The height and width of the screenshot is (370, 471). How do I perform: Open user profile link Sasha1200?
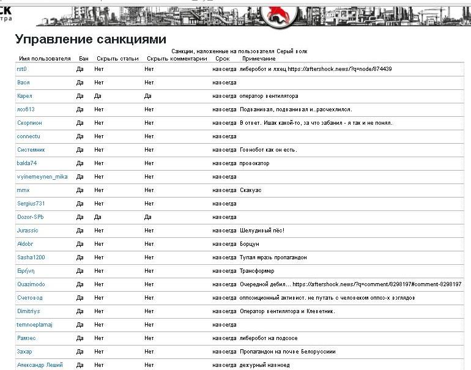point(31,257)
